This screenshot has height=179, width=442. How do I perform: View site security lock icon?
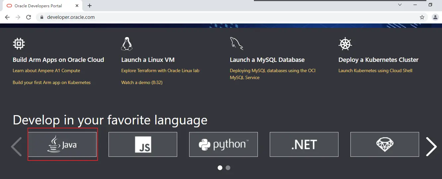point(41,17)
